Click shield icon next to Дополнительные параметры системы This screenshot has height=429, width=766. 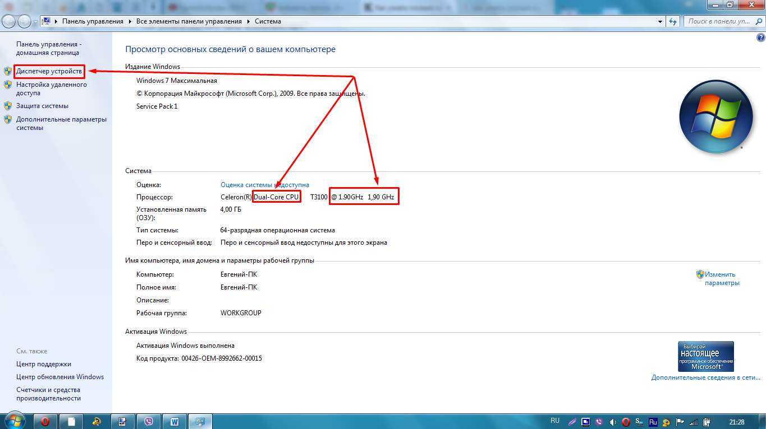[8, 119]
